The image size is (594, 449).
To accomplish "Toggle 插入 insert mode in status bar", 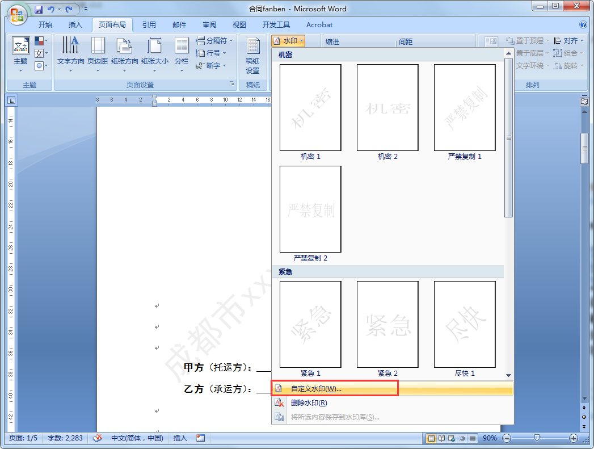I will [x=180, y=438].
